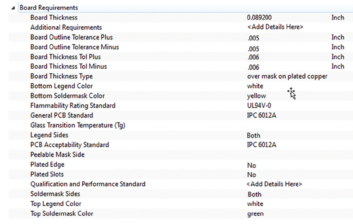
Task: Collapse the Board Requirements section
Action: click(13, 8)
